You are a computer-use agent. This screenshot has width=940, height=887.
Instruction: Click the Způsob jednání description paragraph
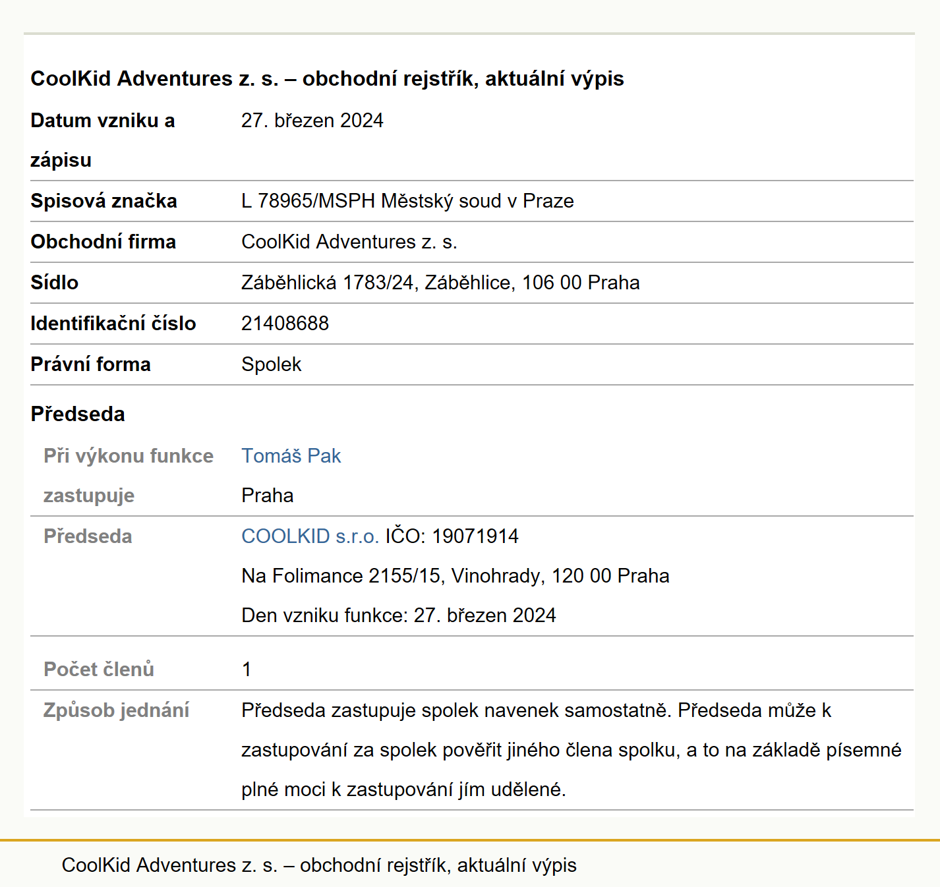[x=571, y=750]
